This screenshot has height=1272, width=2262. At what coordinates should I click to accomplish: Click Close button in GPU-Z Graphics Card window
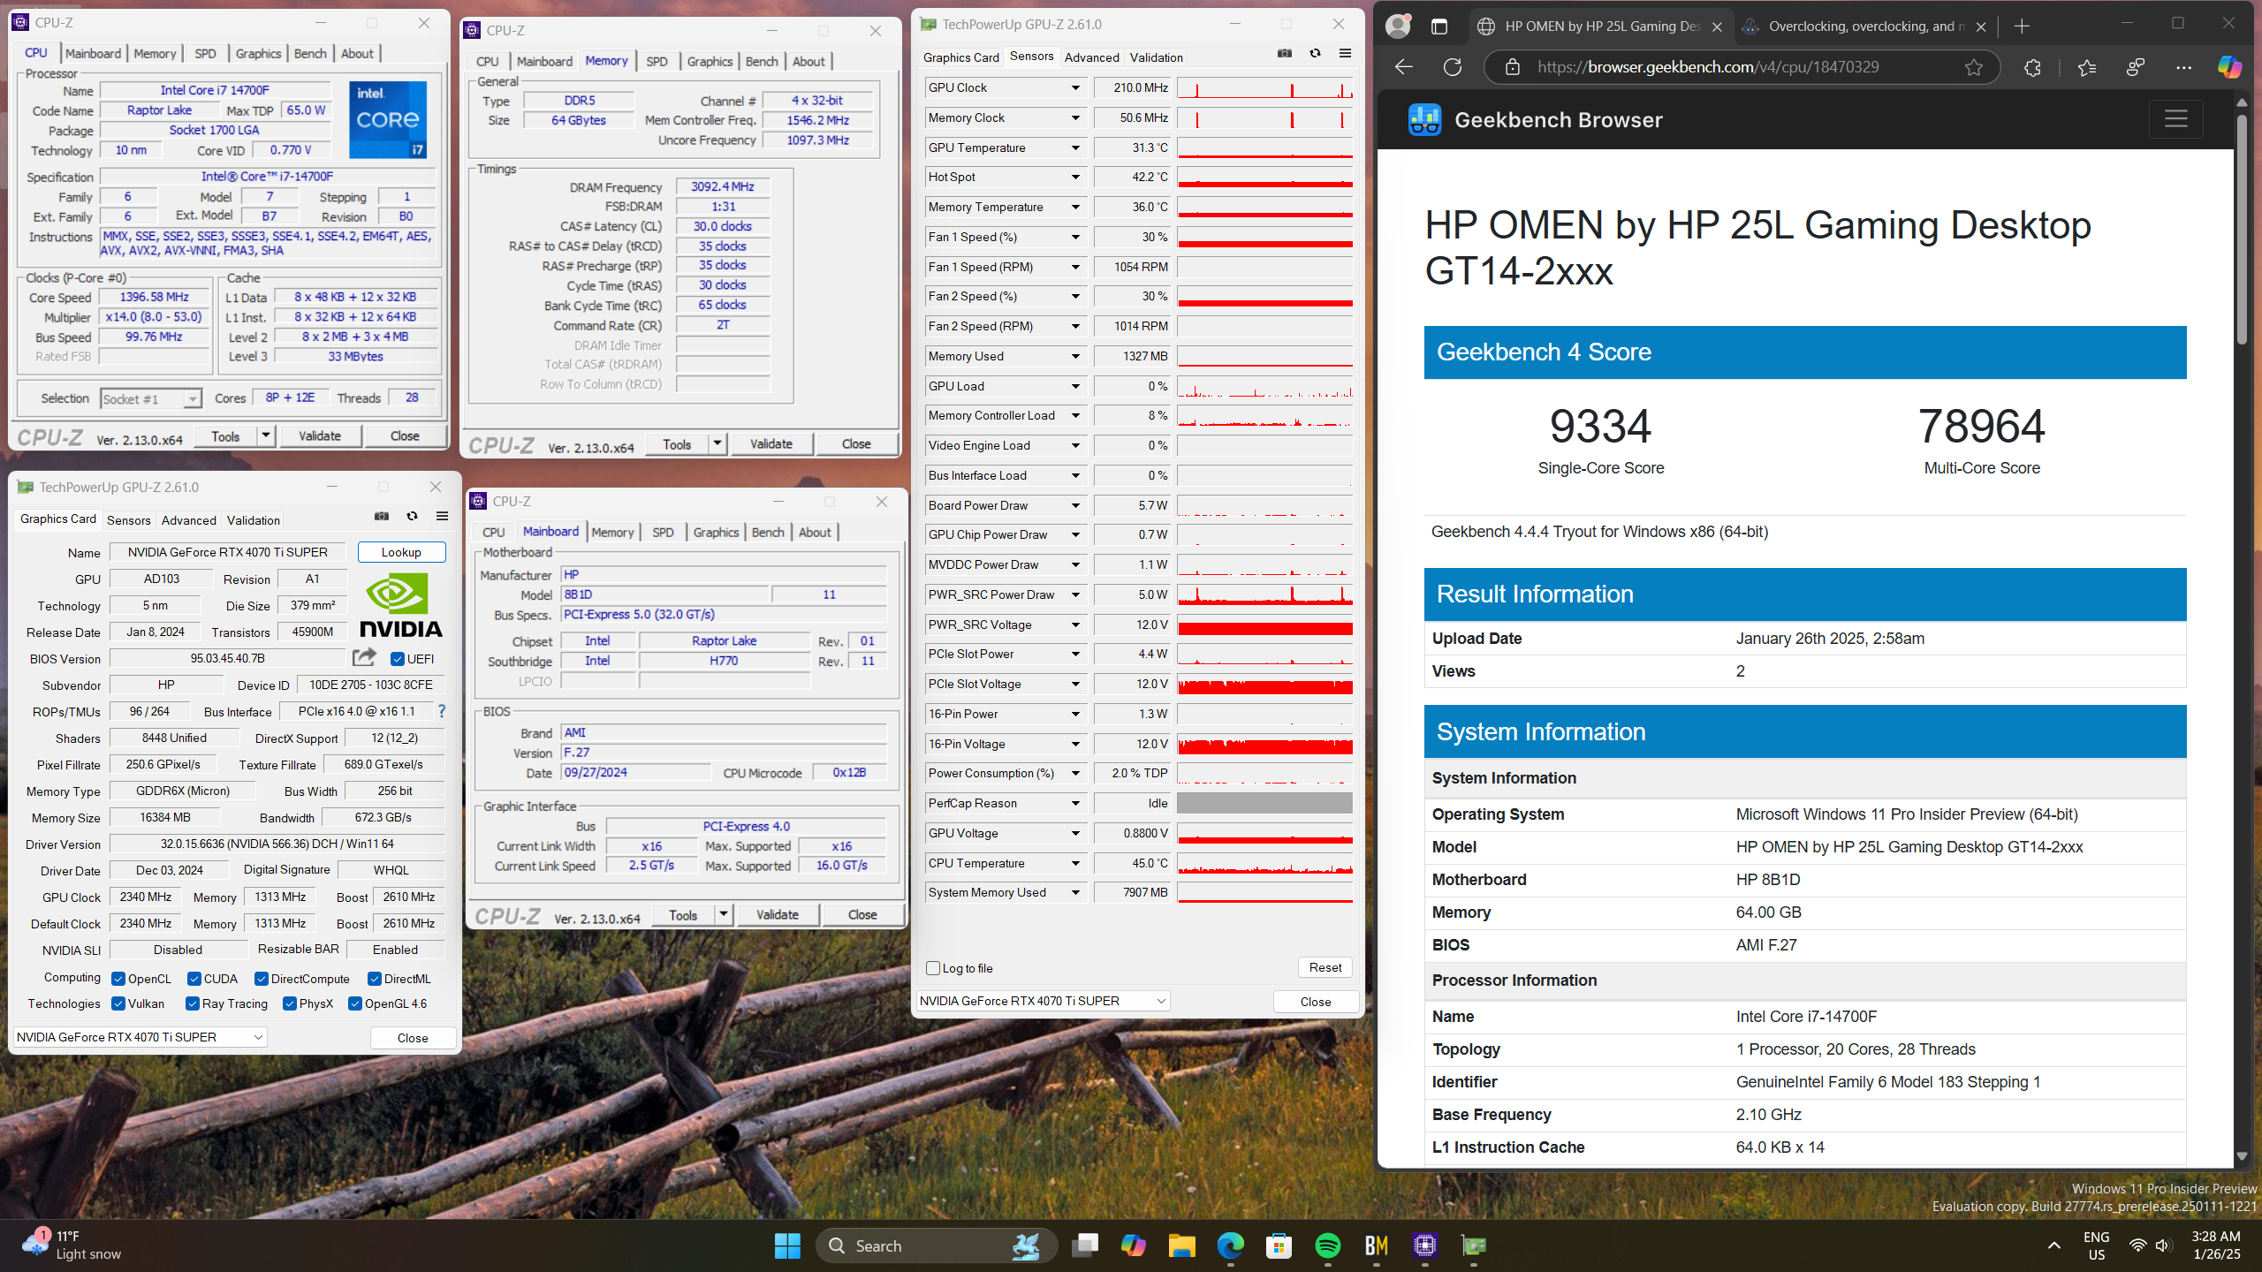[413, 1038]
